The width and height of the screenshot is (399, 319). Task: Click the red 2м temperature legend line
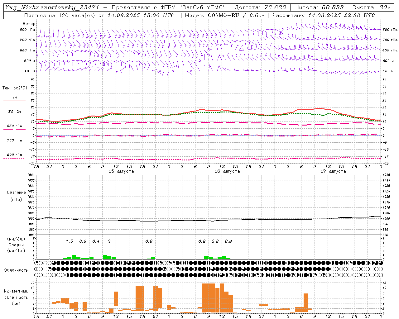coord(14,101)
